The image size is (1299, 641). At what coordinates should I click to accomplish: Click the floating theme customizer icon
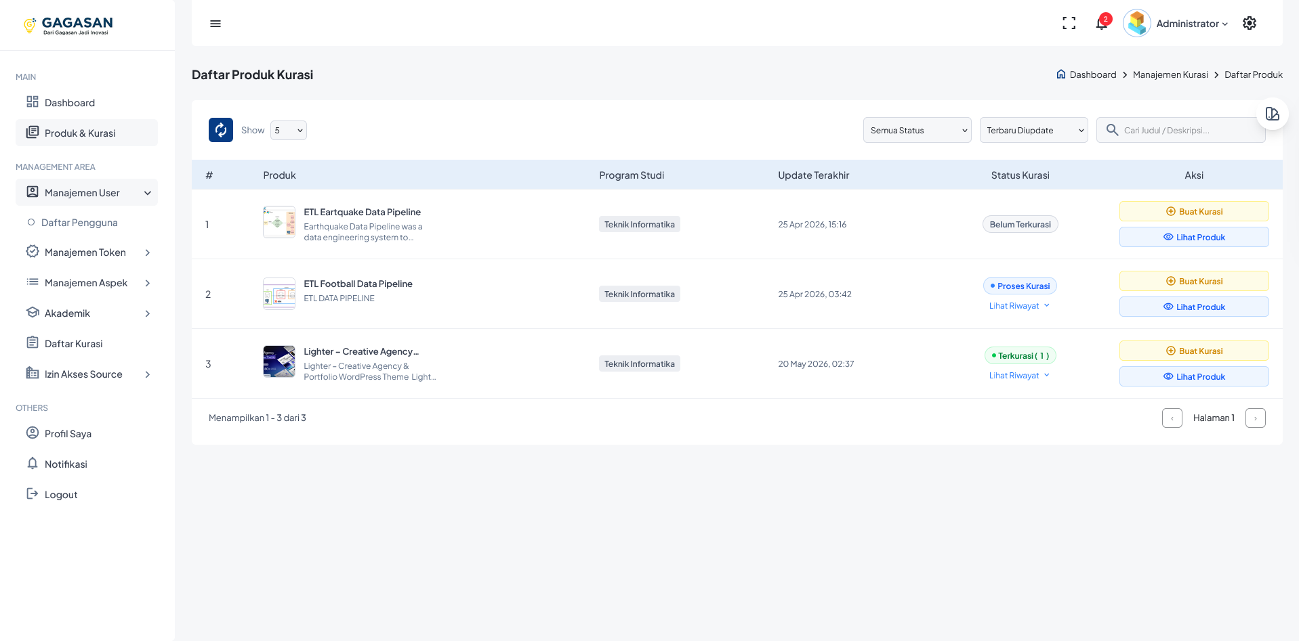1273,114
